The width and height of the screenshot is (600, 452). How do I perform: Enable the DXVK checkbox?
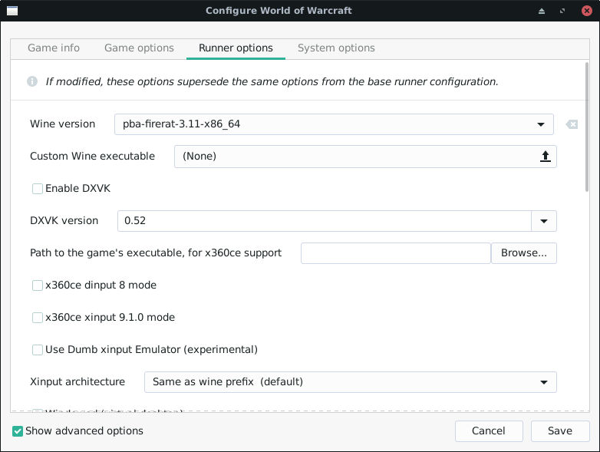(x=38, y=189)
